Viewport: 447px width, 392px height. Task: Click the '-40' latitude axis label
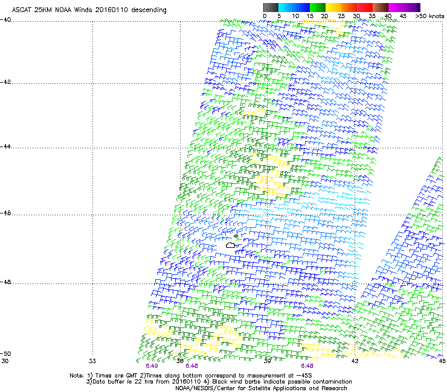pos(5,20)
